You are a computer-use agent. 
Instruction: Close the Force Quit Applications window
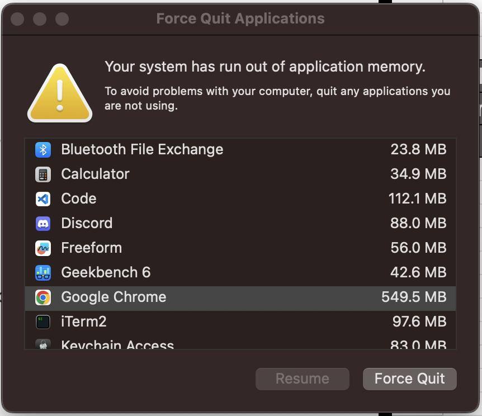17,19
